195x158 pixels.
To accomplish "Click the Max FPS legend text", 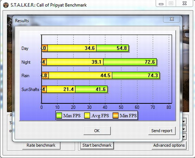I will (x=72, y=115).
